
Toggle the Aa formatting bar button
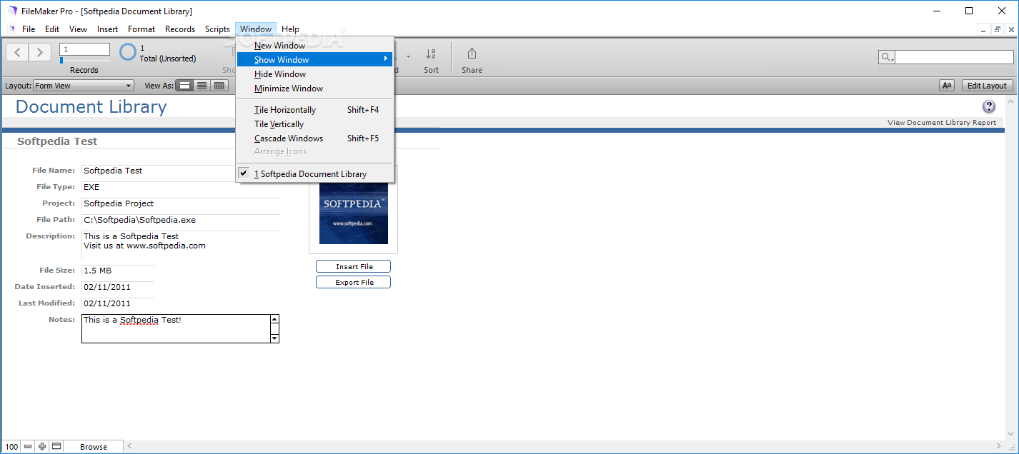947,86
